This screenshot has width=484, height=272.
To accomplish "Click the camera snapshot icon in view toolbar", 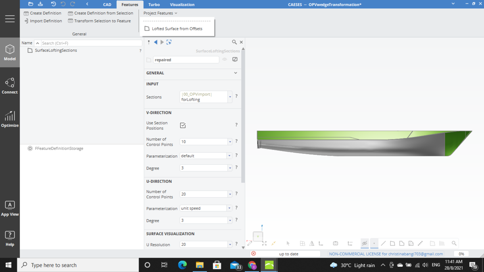I will coord(335,243).
